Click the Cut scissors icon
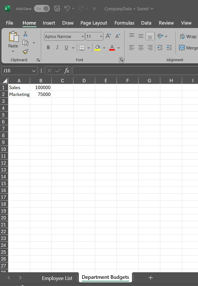Image resolution: width=198 pixels, height=286 pixels. pos(25,34)
